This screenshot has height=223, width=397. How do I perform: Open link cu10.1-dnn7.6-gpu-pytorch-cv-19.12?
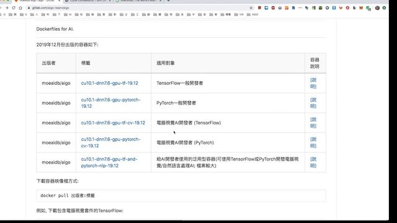[x=110, y=142]
